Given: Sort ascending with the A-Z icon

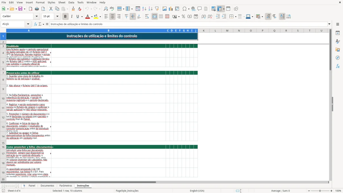Looking at the screenshot, I should pyautogui.click(x=144, y=9).
